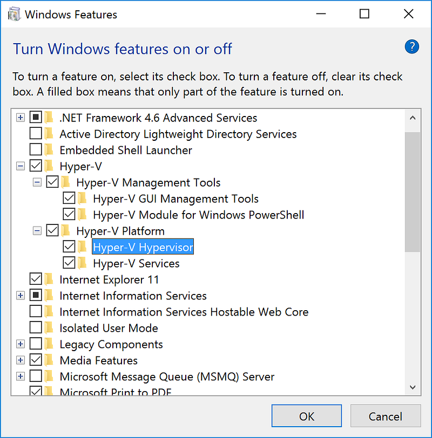Screen dimensions: 432x438
Task: Select the Hyper-V Services label
Action: (x=136, y=263)
